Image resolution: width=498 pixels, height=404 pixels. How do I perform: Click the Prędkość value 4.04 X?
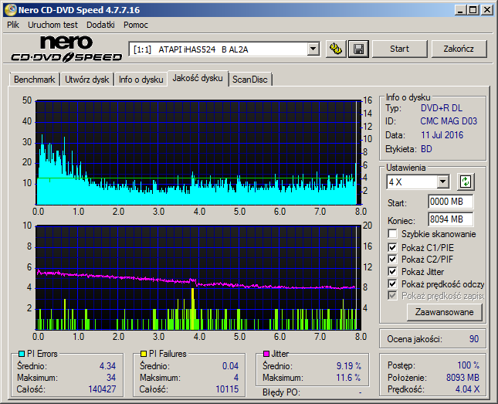tap(467, 389)
